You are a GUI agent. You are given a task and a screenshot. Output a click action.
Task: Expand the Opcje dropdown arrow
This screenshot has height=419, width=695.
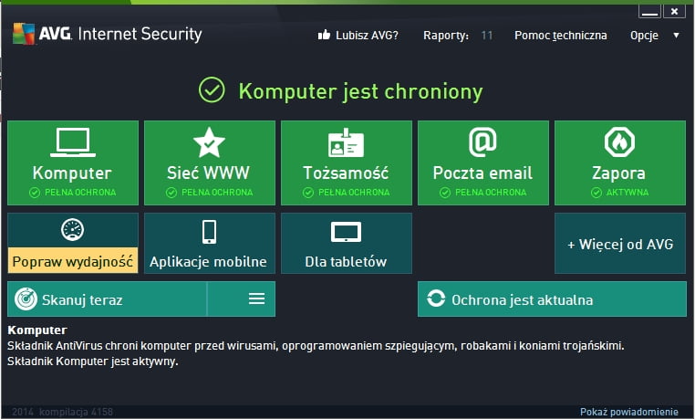pyautogui.click(x=677, y=35)
